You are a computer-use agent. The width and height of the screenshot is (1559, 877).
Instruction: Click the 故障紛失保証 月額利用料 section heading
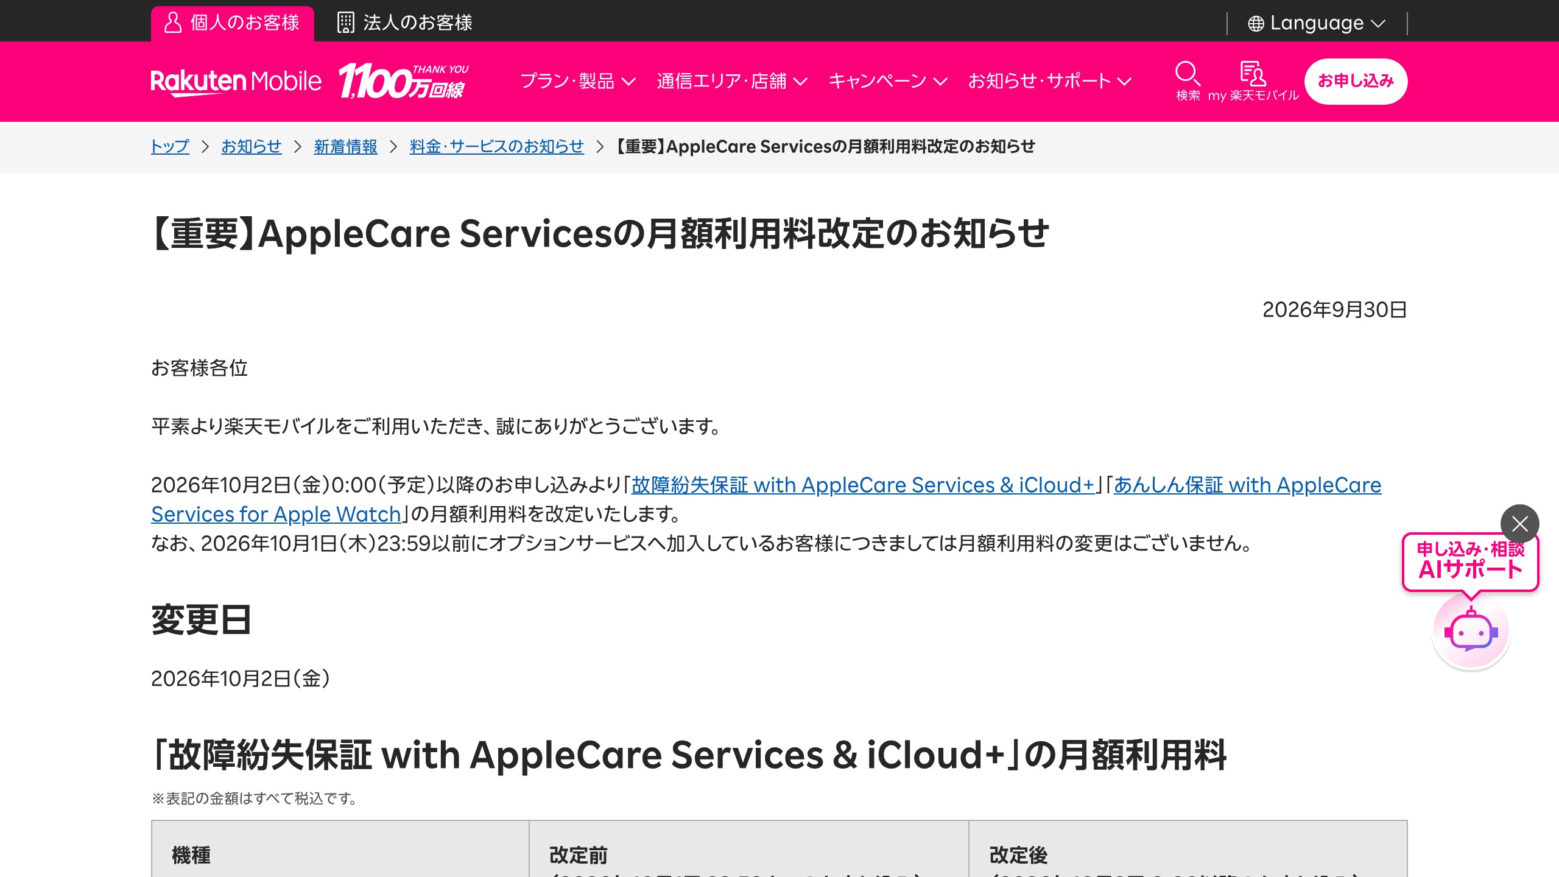(689, 755)
